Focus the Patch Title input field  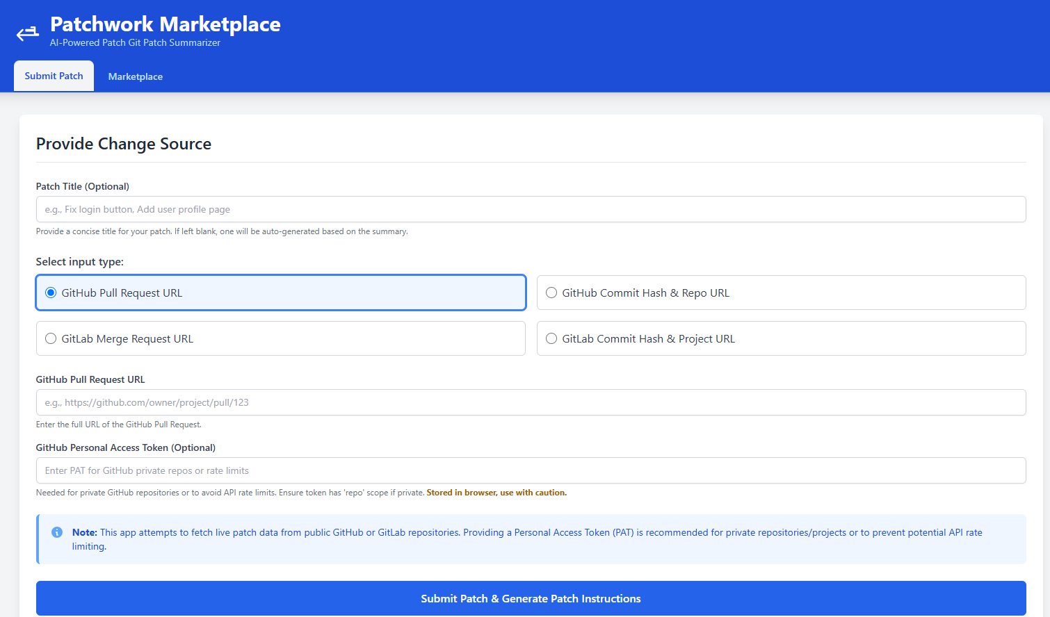tap(531, 209)
